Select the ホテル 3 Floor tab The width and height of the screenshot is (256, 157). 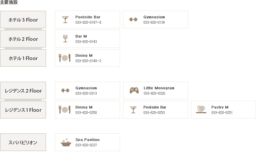click(x=23, y=20)
